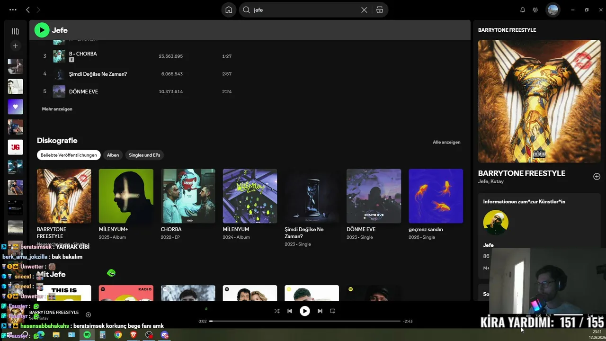Open Microsoft Edge from the taskbar
This screenshot has height=341, width=606.
point(40,335)
